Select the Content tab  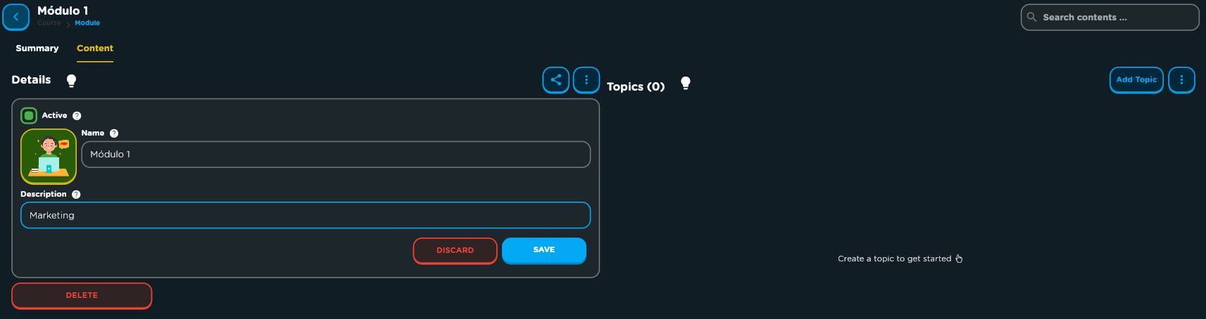tap(95, 48)
